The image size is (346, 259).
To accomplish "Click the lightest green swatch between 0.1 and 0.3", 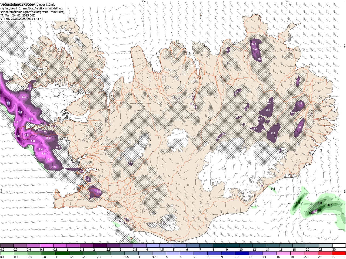I will 7,253.
